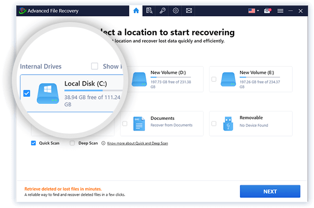Open Know more about Quick and Deep Scan link

138,143
